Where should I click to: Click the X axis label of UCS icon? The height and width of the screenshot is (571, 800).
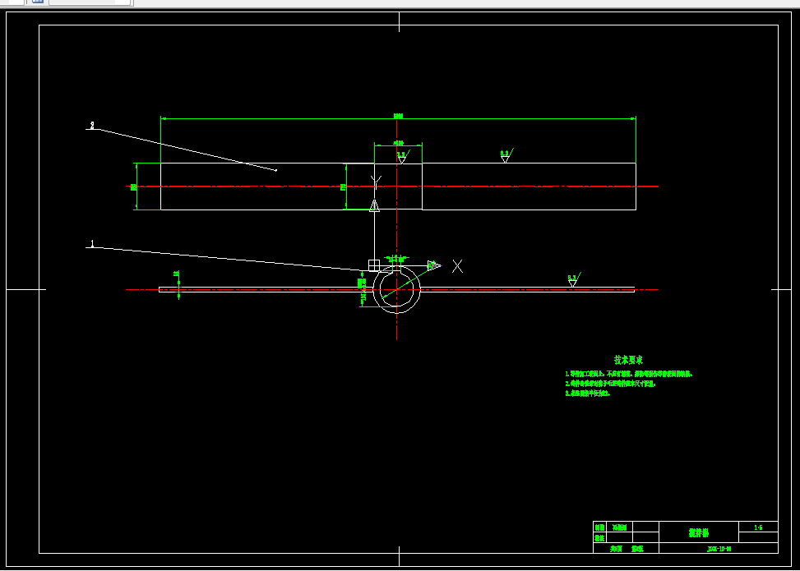coord(457,266)
